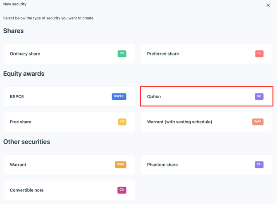Click the red PS badge

[259, 54]
